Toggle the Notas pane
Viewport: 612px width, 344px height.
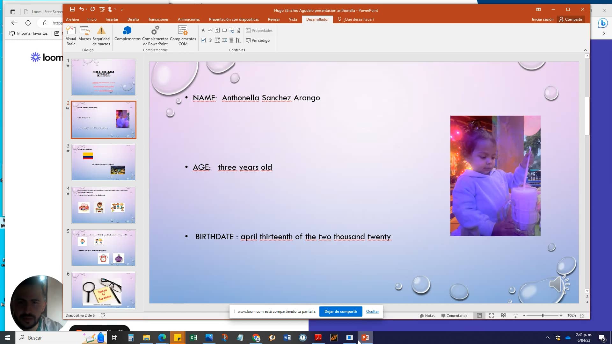[427, 316]
